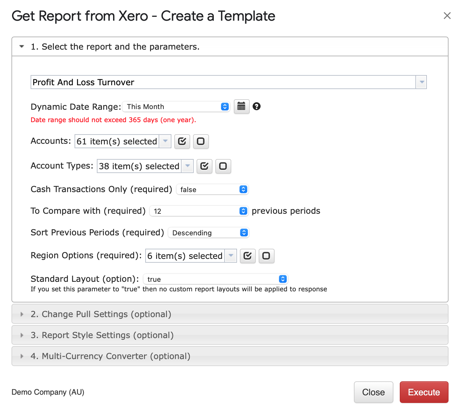
Task: Deselect all Account Types with empty box icon
Action: (223, 166)
